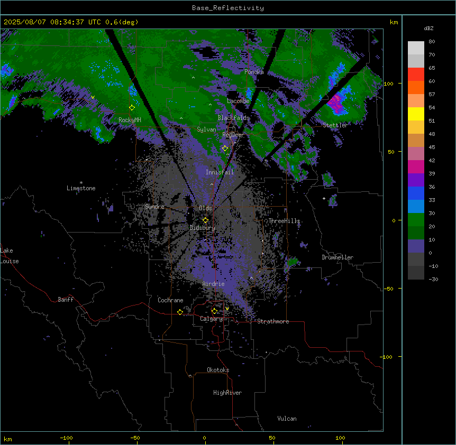Select the ThreeHills label

284,221
